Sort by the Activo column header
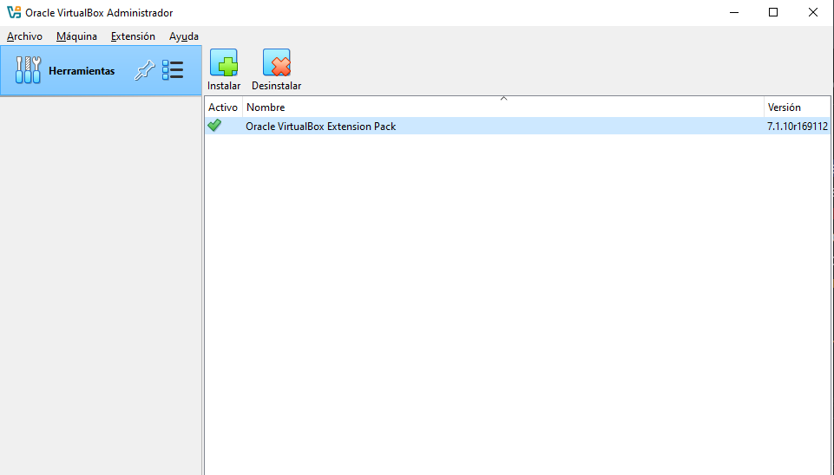 223,107
